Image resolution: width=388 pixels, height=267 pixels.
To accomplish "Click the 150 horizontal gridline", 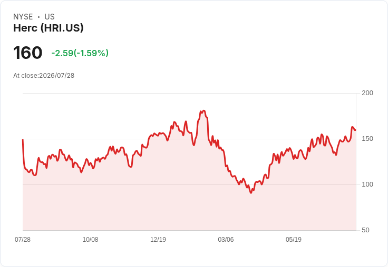I will coord(189,139).
